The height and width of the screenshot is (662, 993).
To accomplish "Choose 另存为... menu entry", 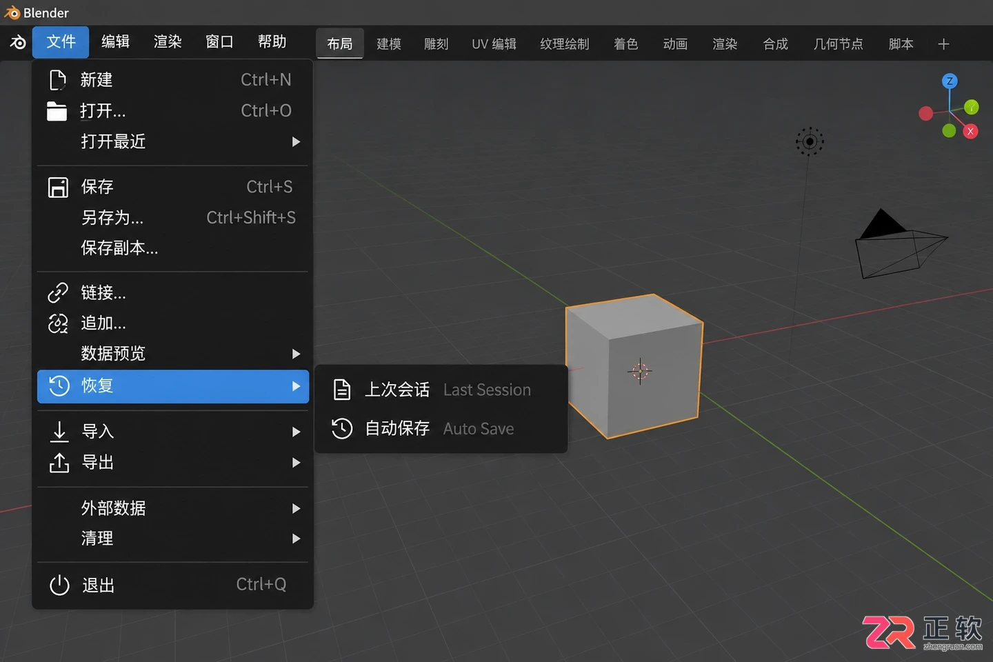I will (x=173, y=218).
